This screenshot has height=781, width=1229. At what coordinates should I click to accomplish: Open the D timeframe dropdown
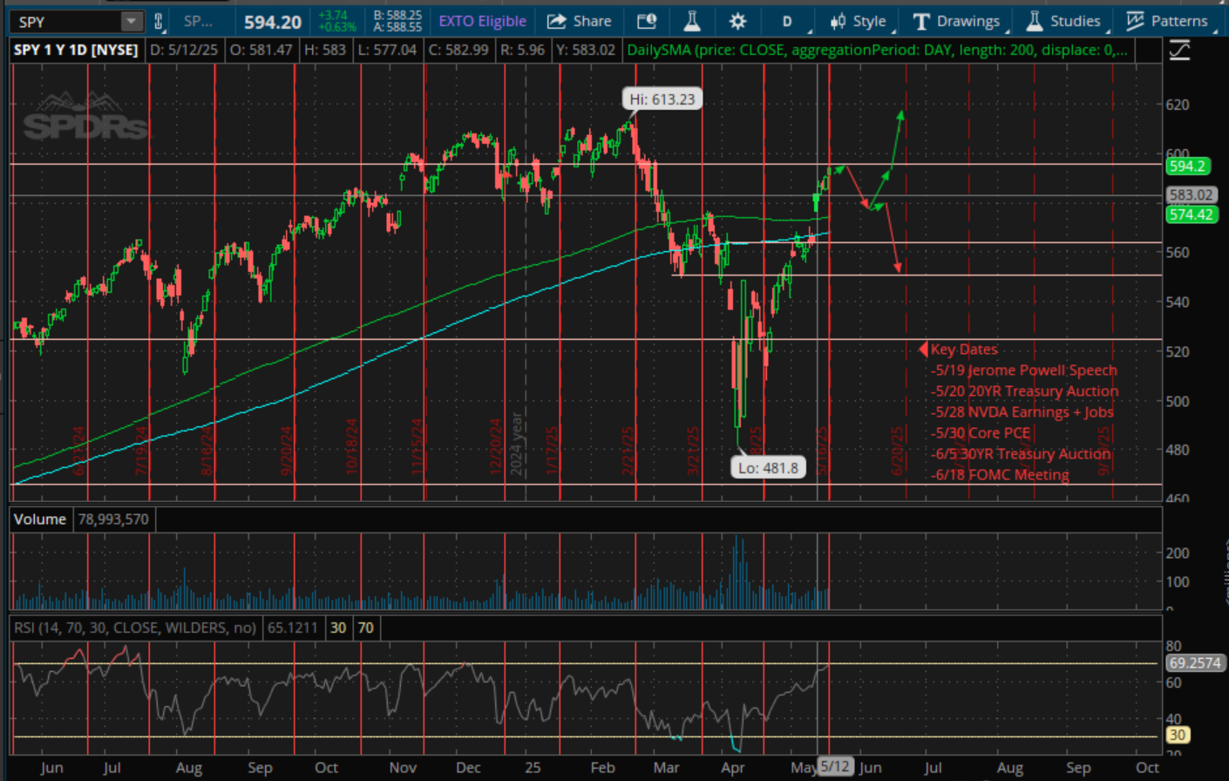pyautogui.click(x=787, y=21)
